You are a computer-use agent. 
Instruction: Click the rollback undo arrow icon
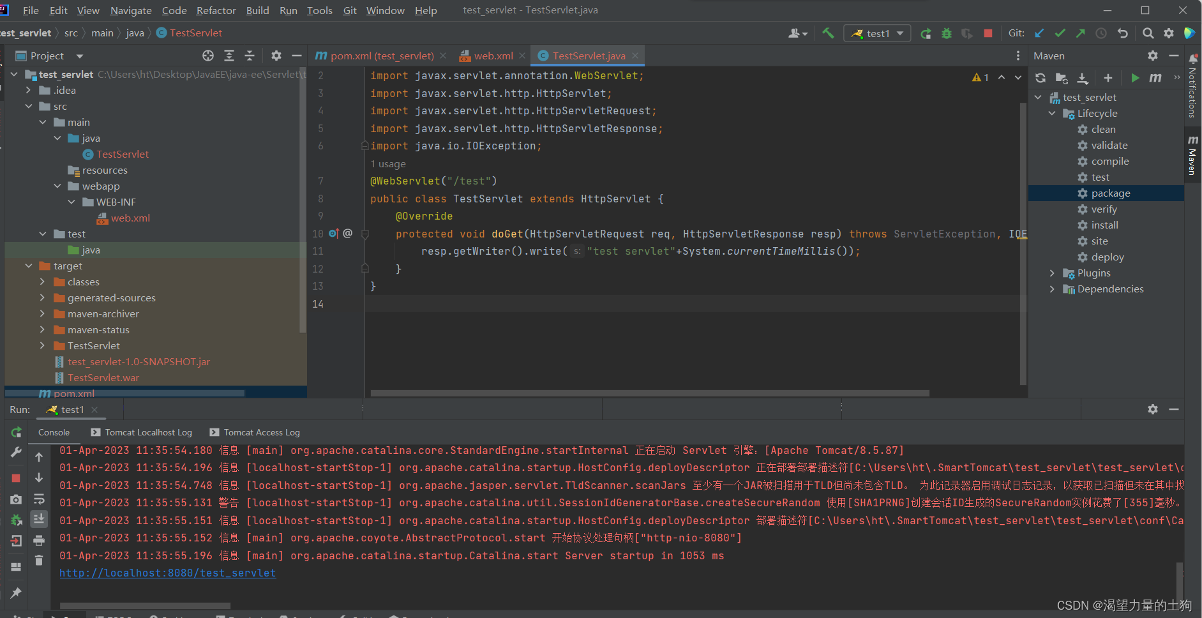point(1122,33)
